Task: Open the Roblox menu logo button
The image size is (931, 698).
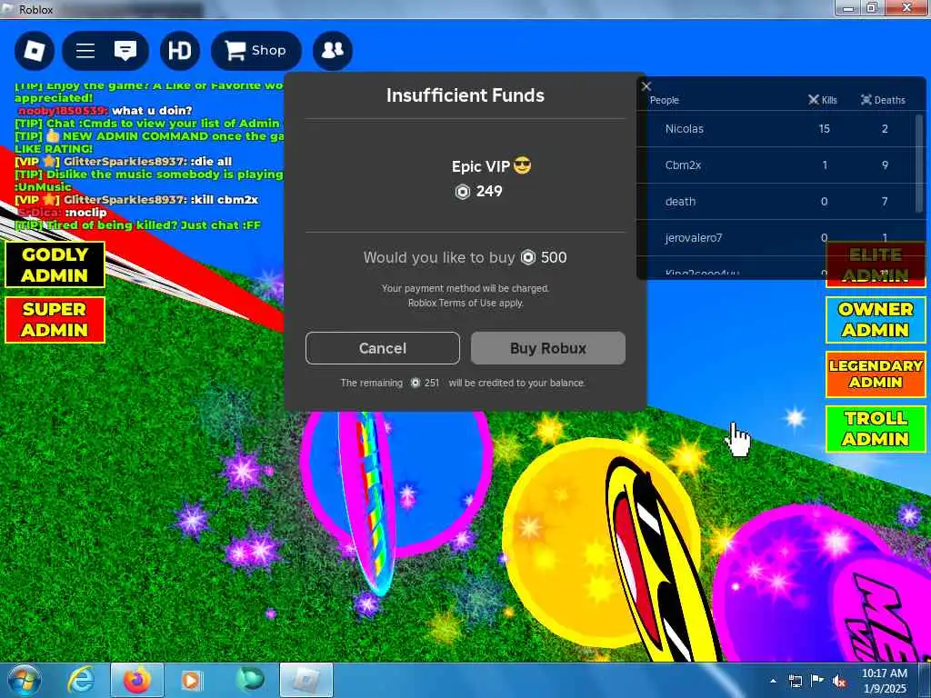Action: tap(35, 51)
